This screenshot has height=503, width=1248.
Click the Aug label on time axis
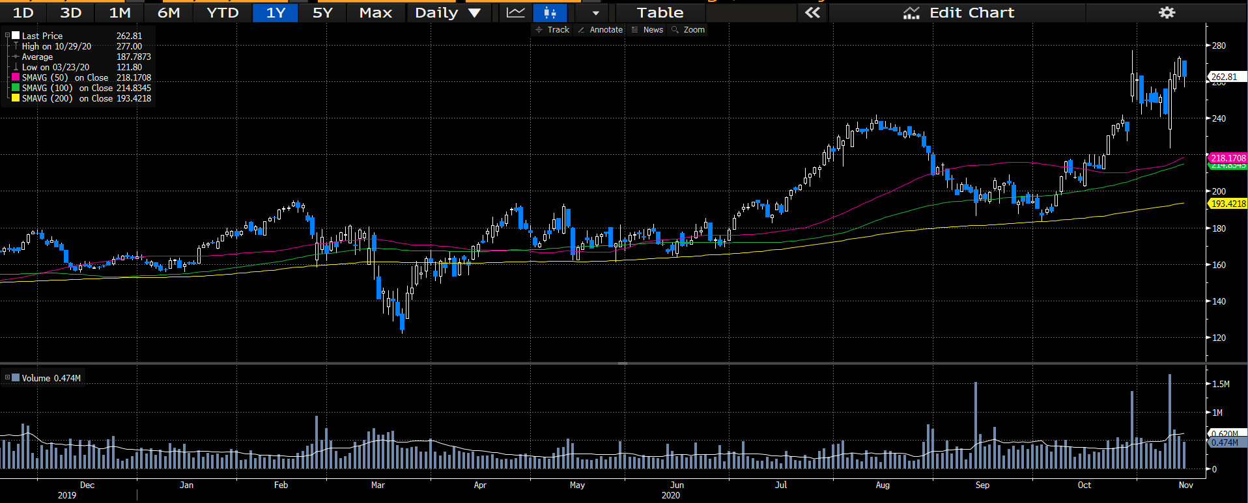(x=883, y=485)
